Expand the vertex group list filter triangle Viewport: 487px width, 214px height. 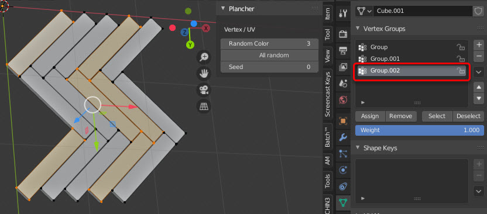(x=363, y=102)
